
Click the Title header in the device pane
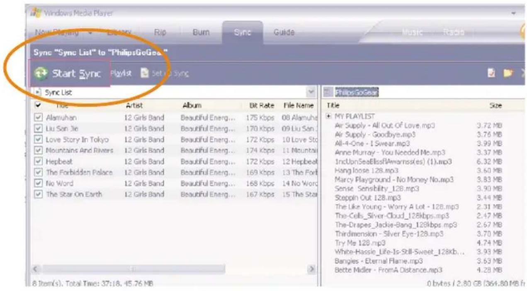[333, 105]
